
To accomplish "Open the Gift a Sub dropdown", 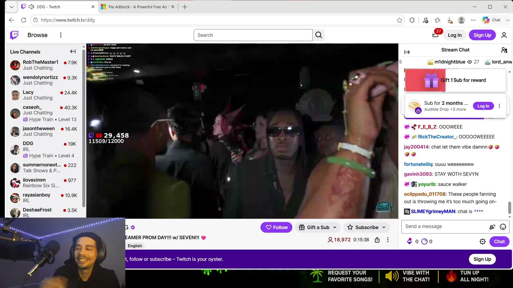I will point(318,227).
